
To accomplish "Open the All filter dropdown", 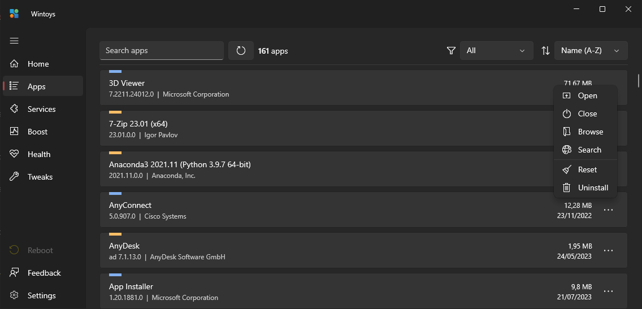I will coord(497,50).
